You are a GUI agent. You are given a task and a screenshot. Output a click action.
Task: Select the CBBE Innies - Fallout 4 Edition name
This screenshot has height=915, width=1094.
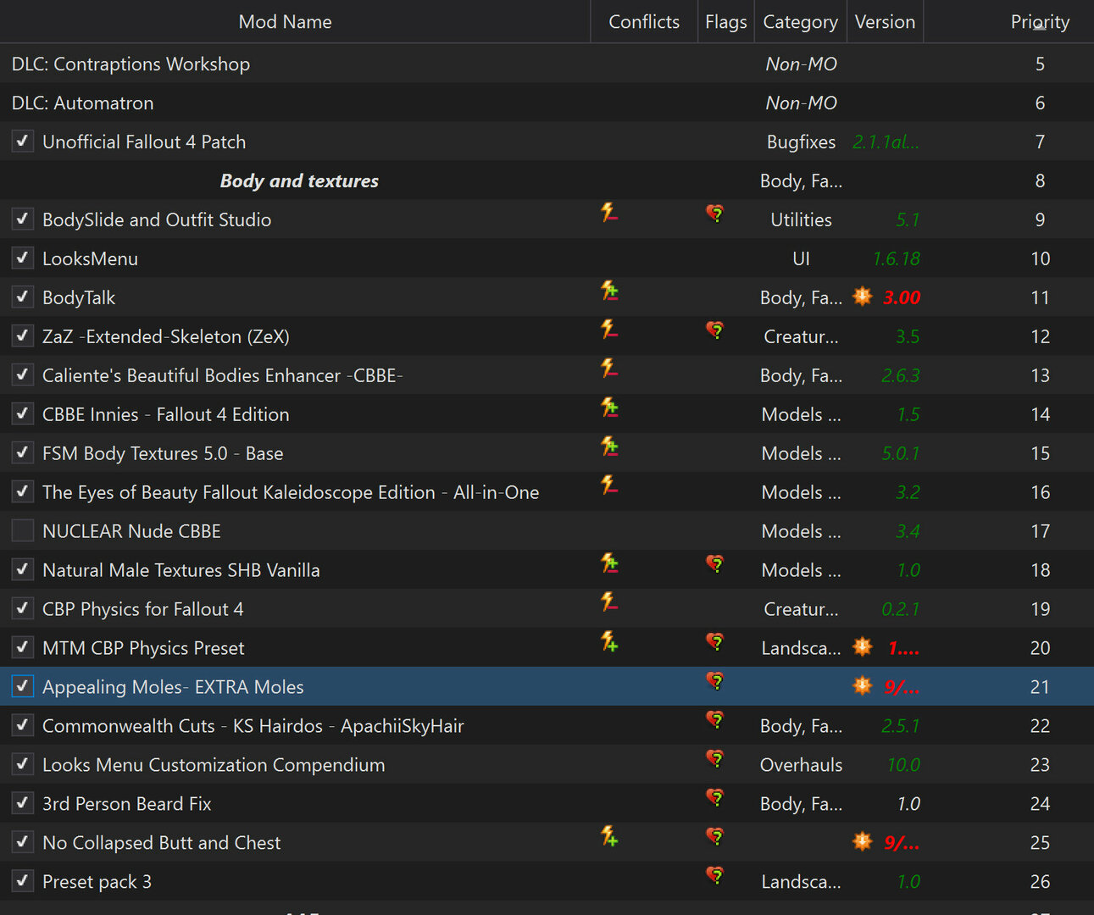point(166,414)
